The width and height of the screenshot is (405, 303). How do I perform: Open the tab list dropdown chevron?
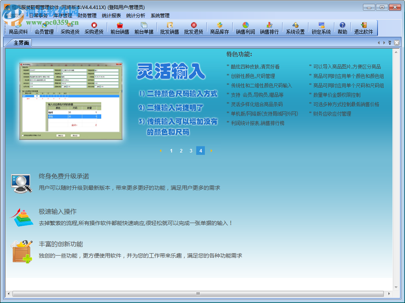point(390,43)
